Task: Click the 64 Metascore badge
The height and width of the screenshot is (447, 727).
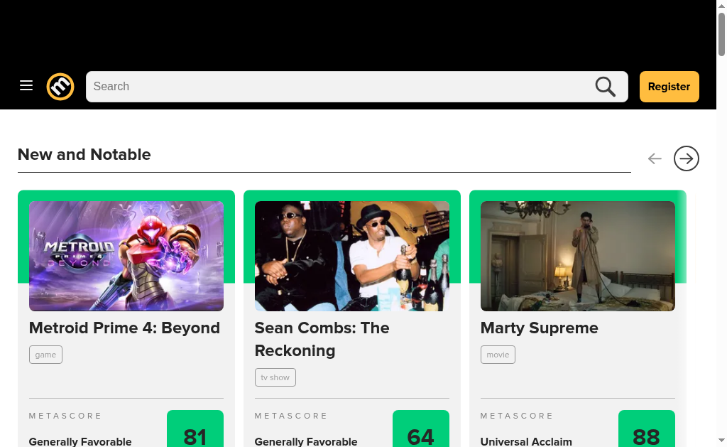Action: point(421,431)
